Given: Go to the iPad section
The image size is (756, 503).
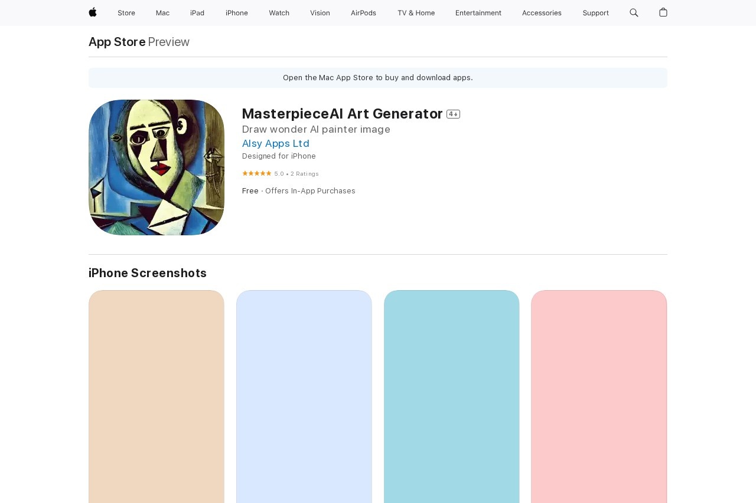Looking at the screenshot, I should click(x=197, y=13).
